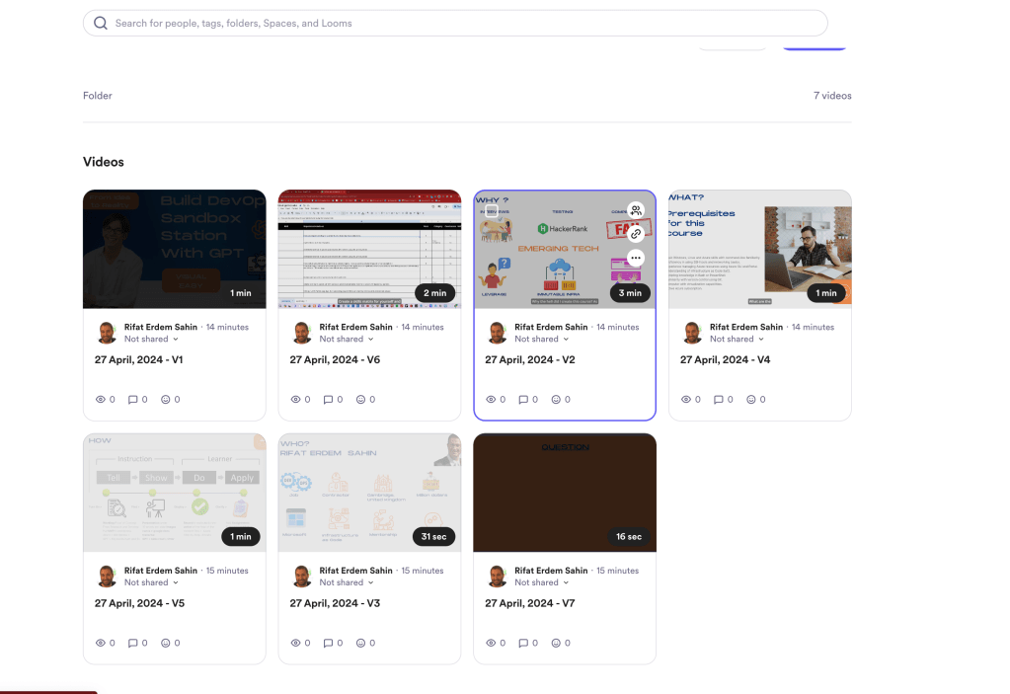This screenshot has width=1010, height=694.
Task: Click the 16 sec duration badge on V7
Action: pos(629,536)
